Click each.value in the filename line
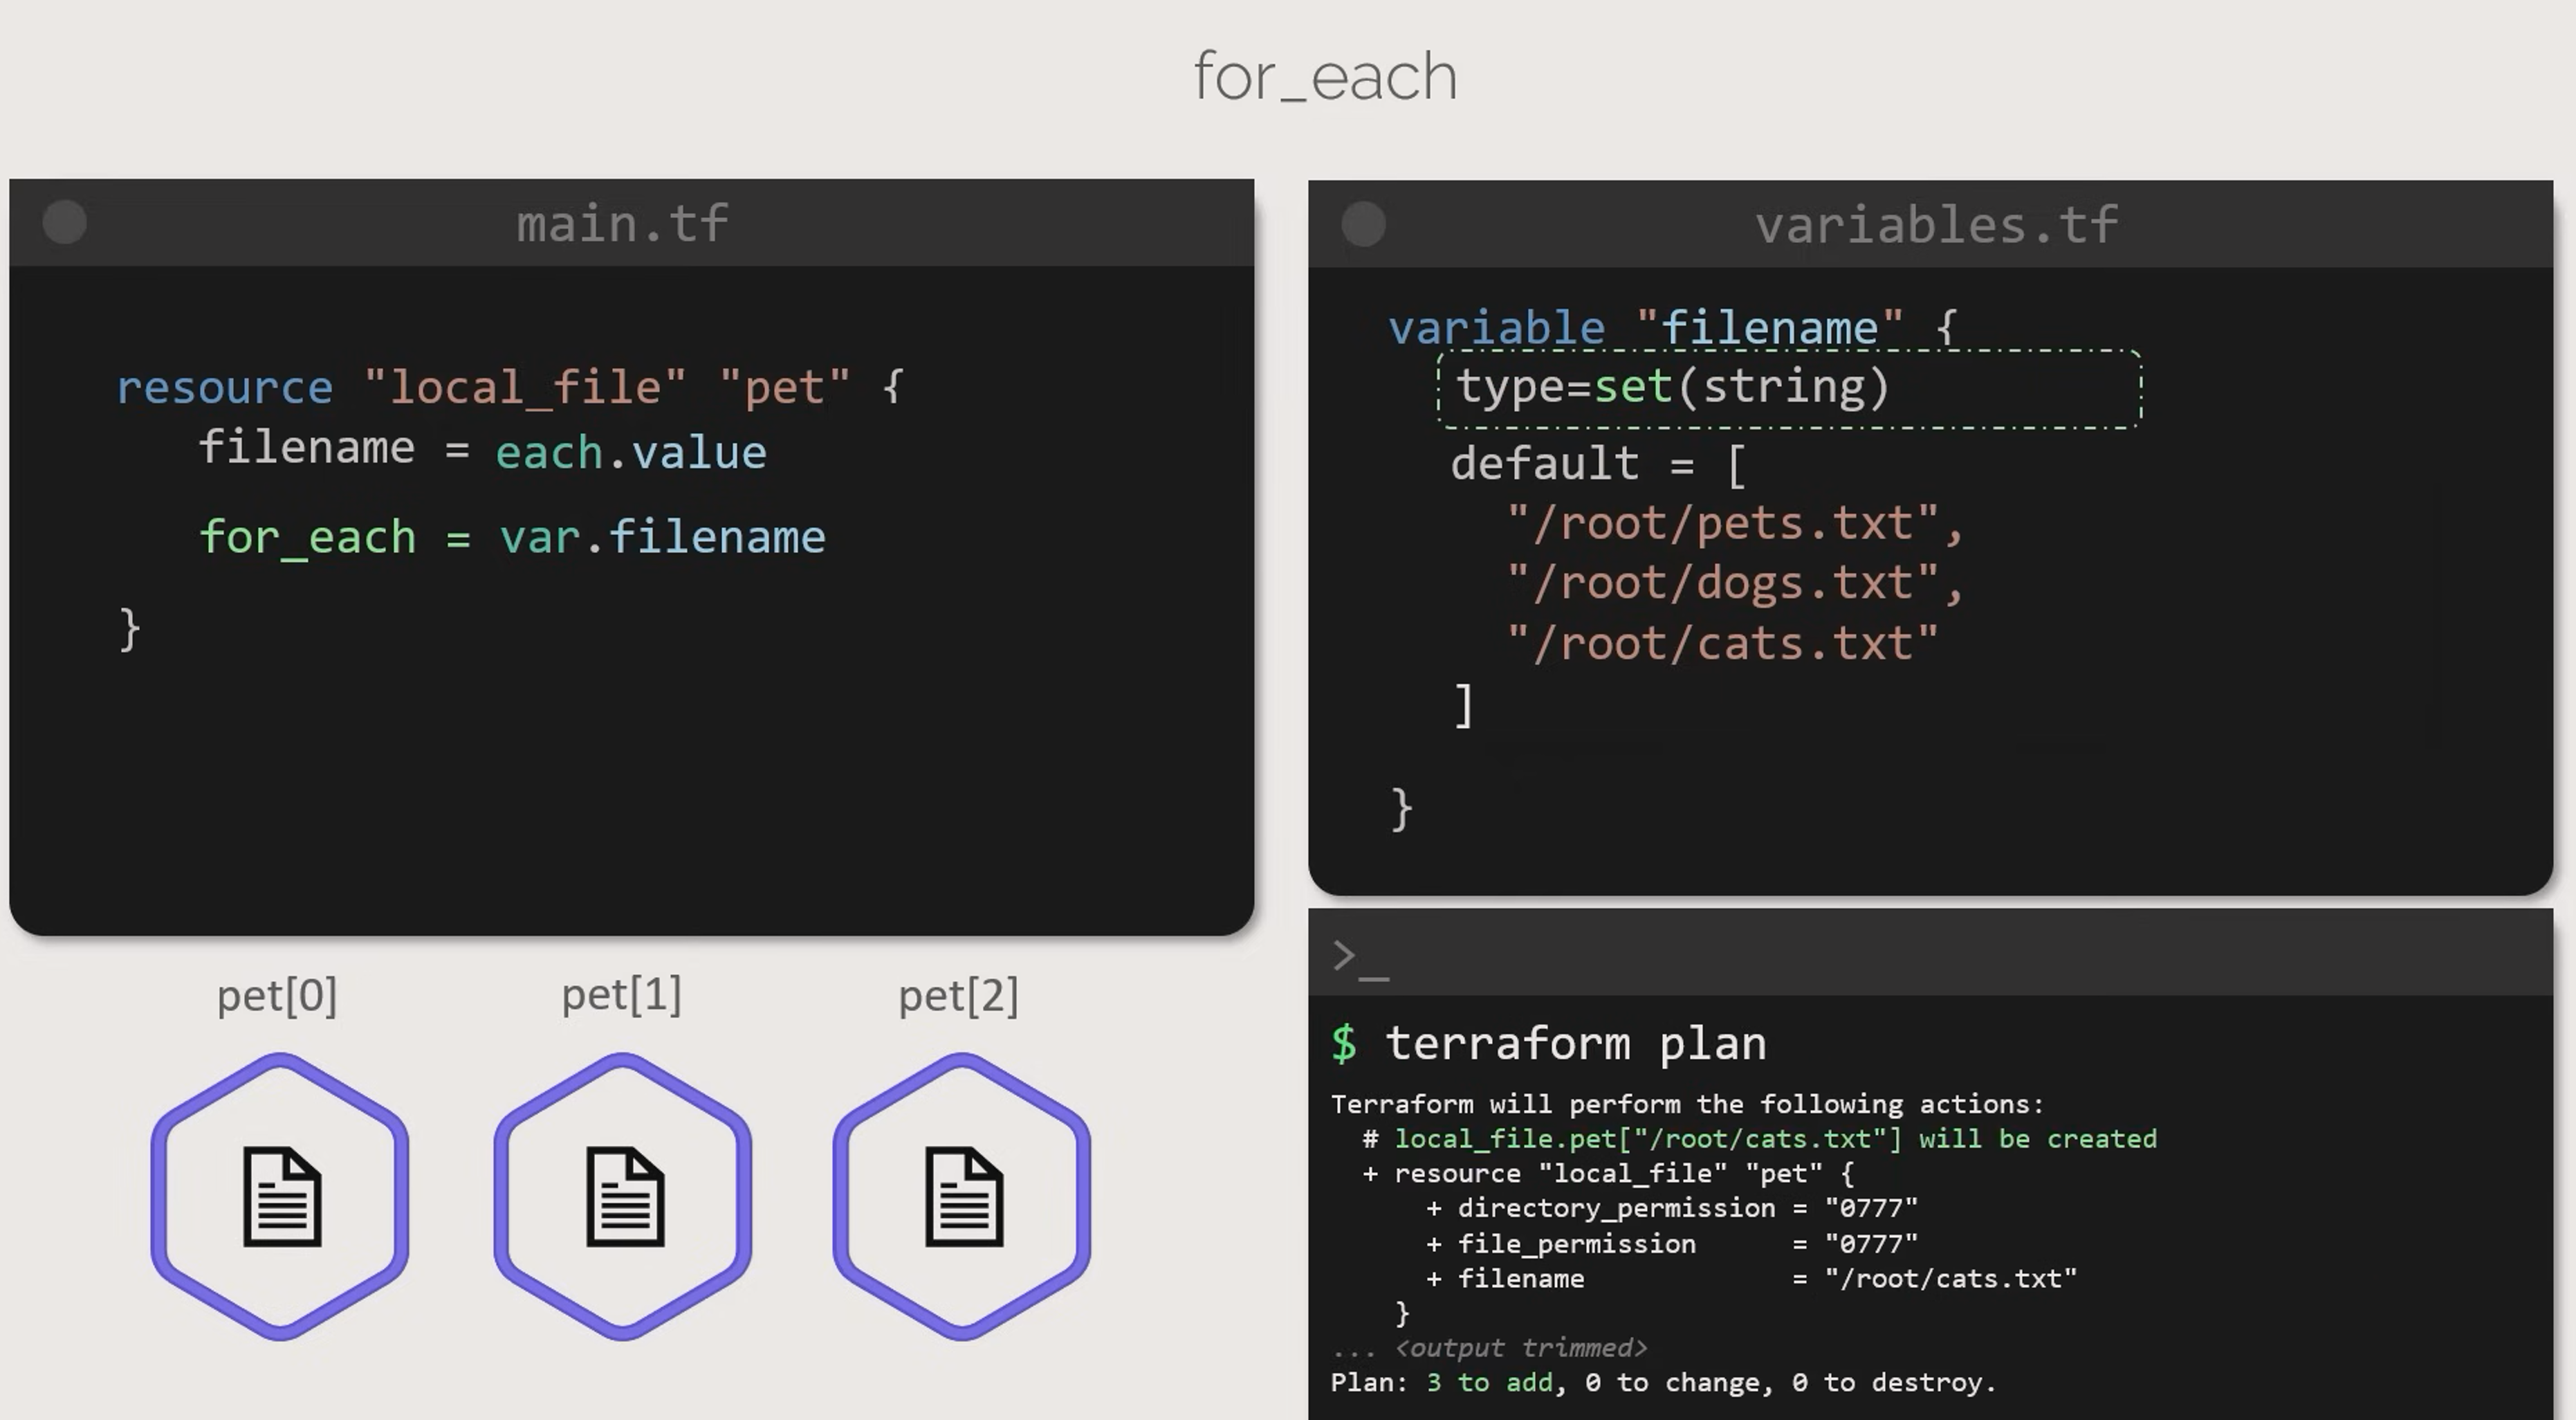This screenshot has width=2576, height=1420. point(631,453)
